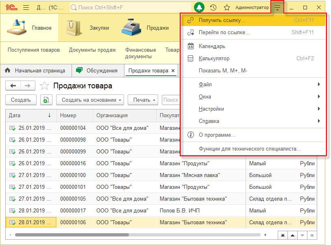Click the favorites star icon in title bar

[x=227, y=7]
